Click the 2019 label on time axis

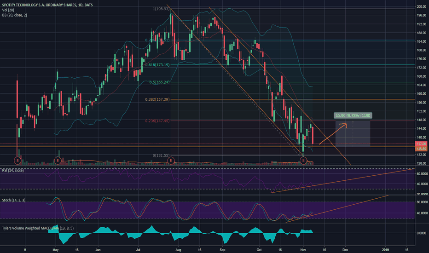point(385,250)
